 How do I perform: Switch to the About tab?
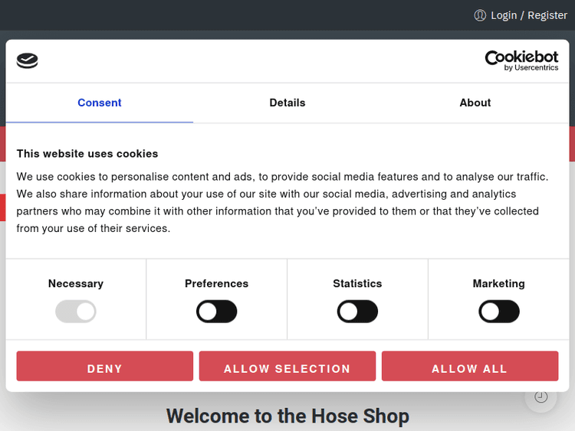click(x=475, y=103)
